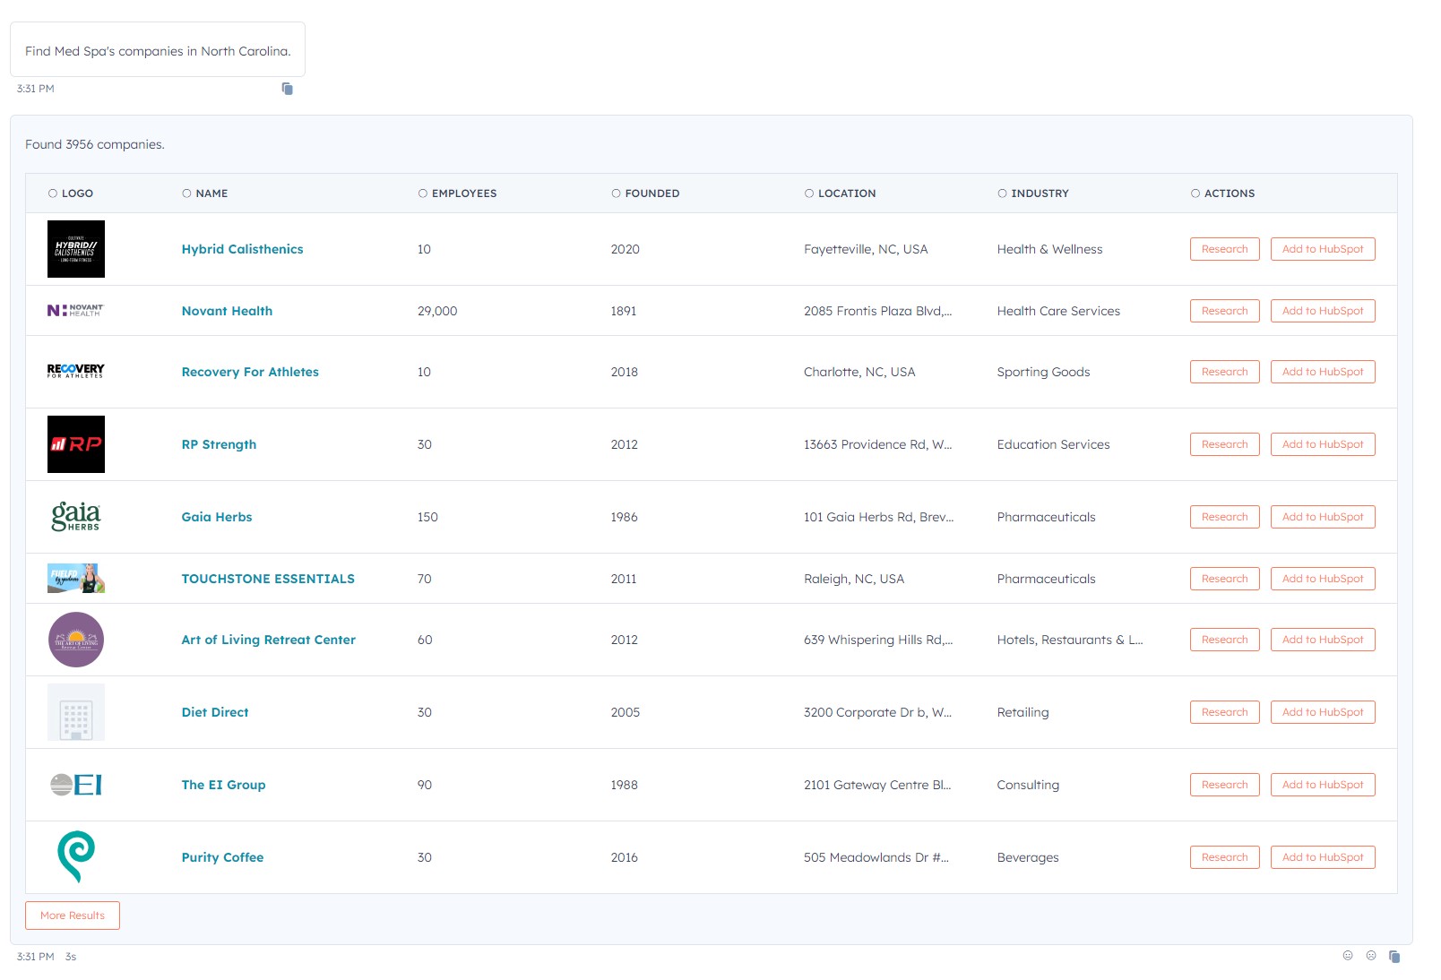
Task: Research The EI Group
Action: (x=1225, y=785)
